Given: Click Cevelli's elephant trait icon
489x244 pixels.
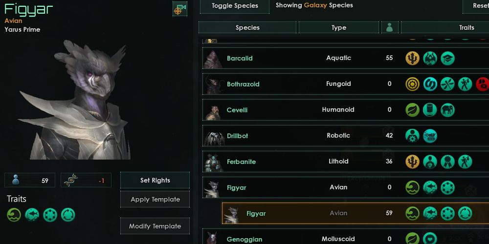Looking at the screenshot, I should pos(447,110).
